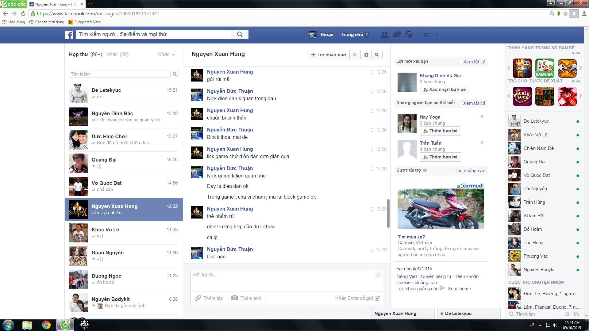Click the new chat compose icon

[x=576, y=314]
